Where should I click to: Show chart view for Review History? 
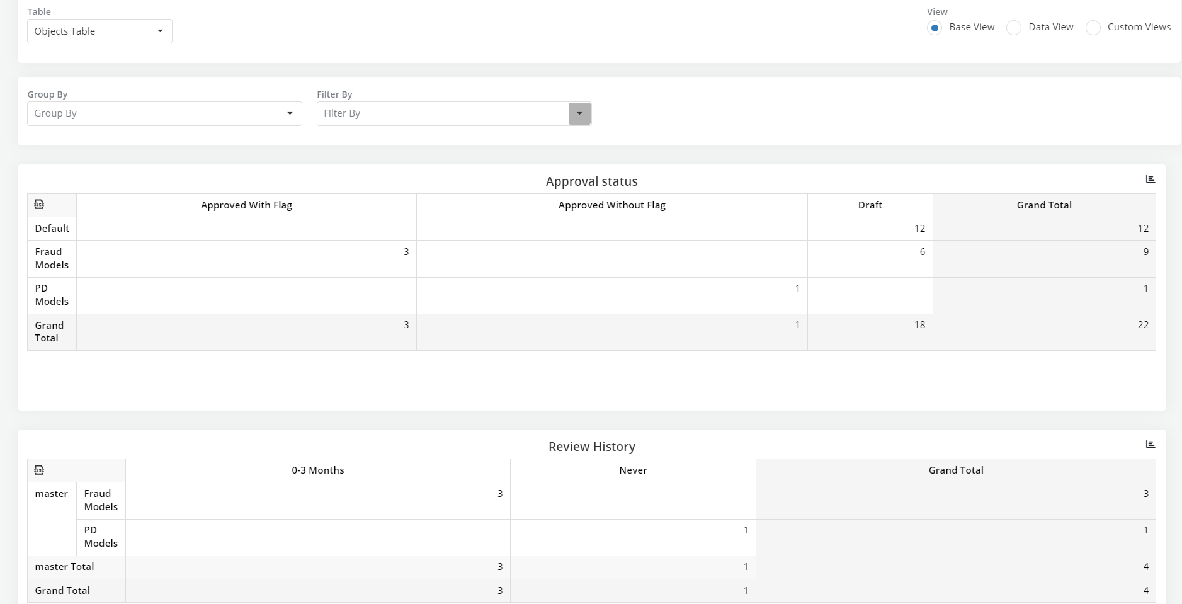pos(1150,445)
